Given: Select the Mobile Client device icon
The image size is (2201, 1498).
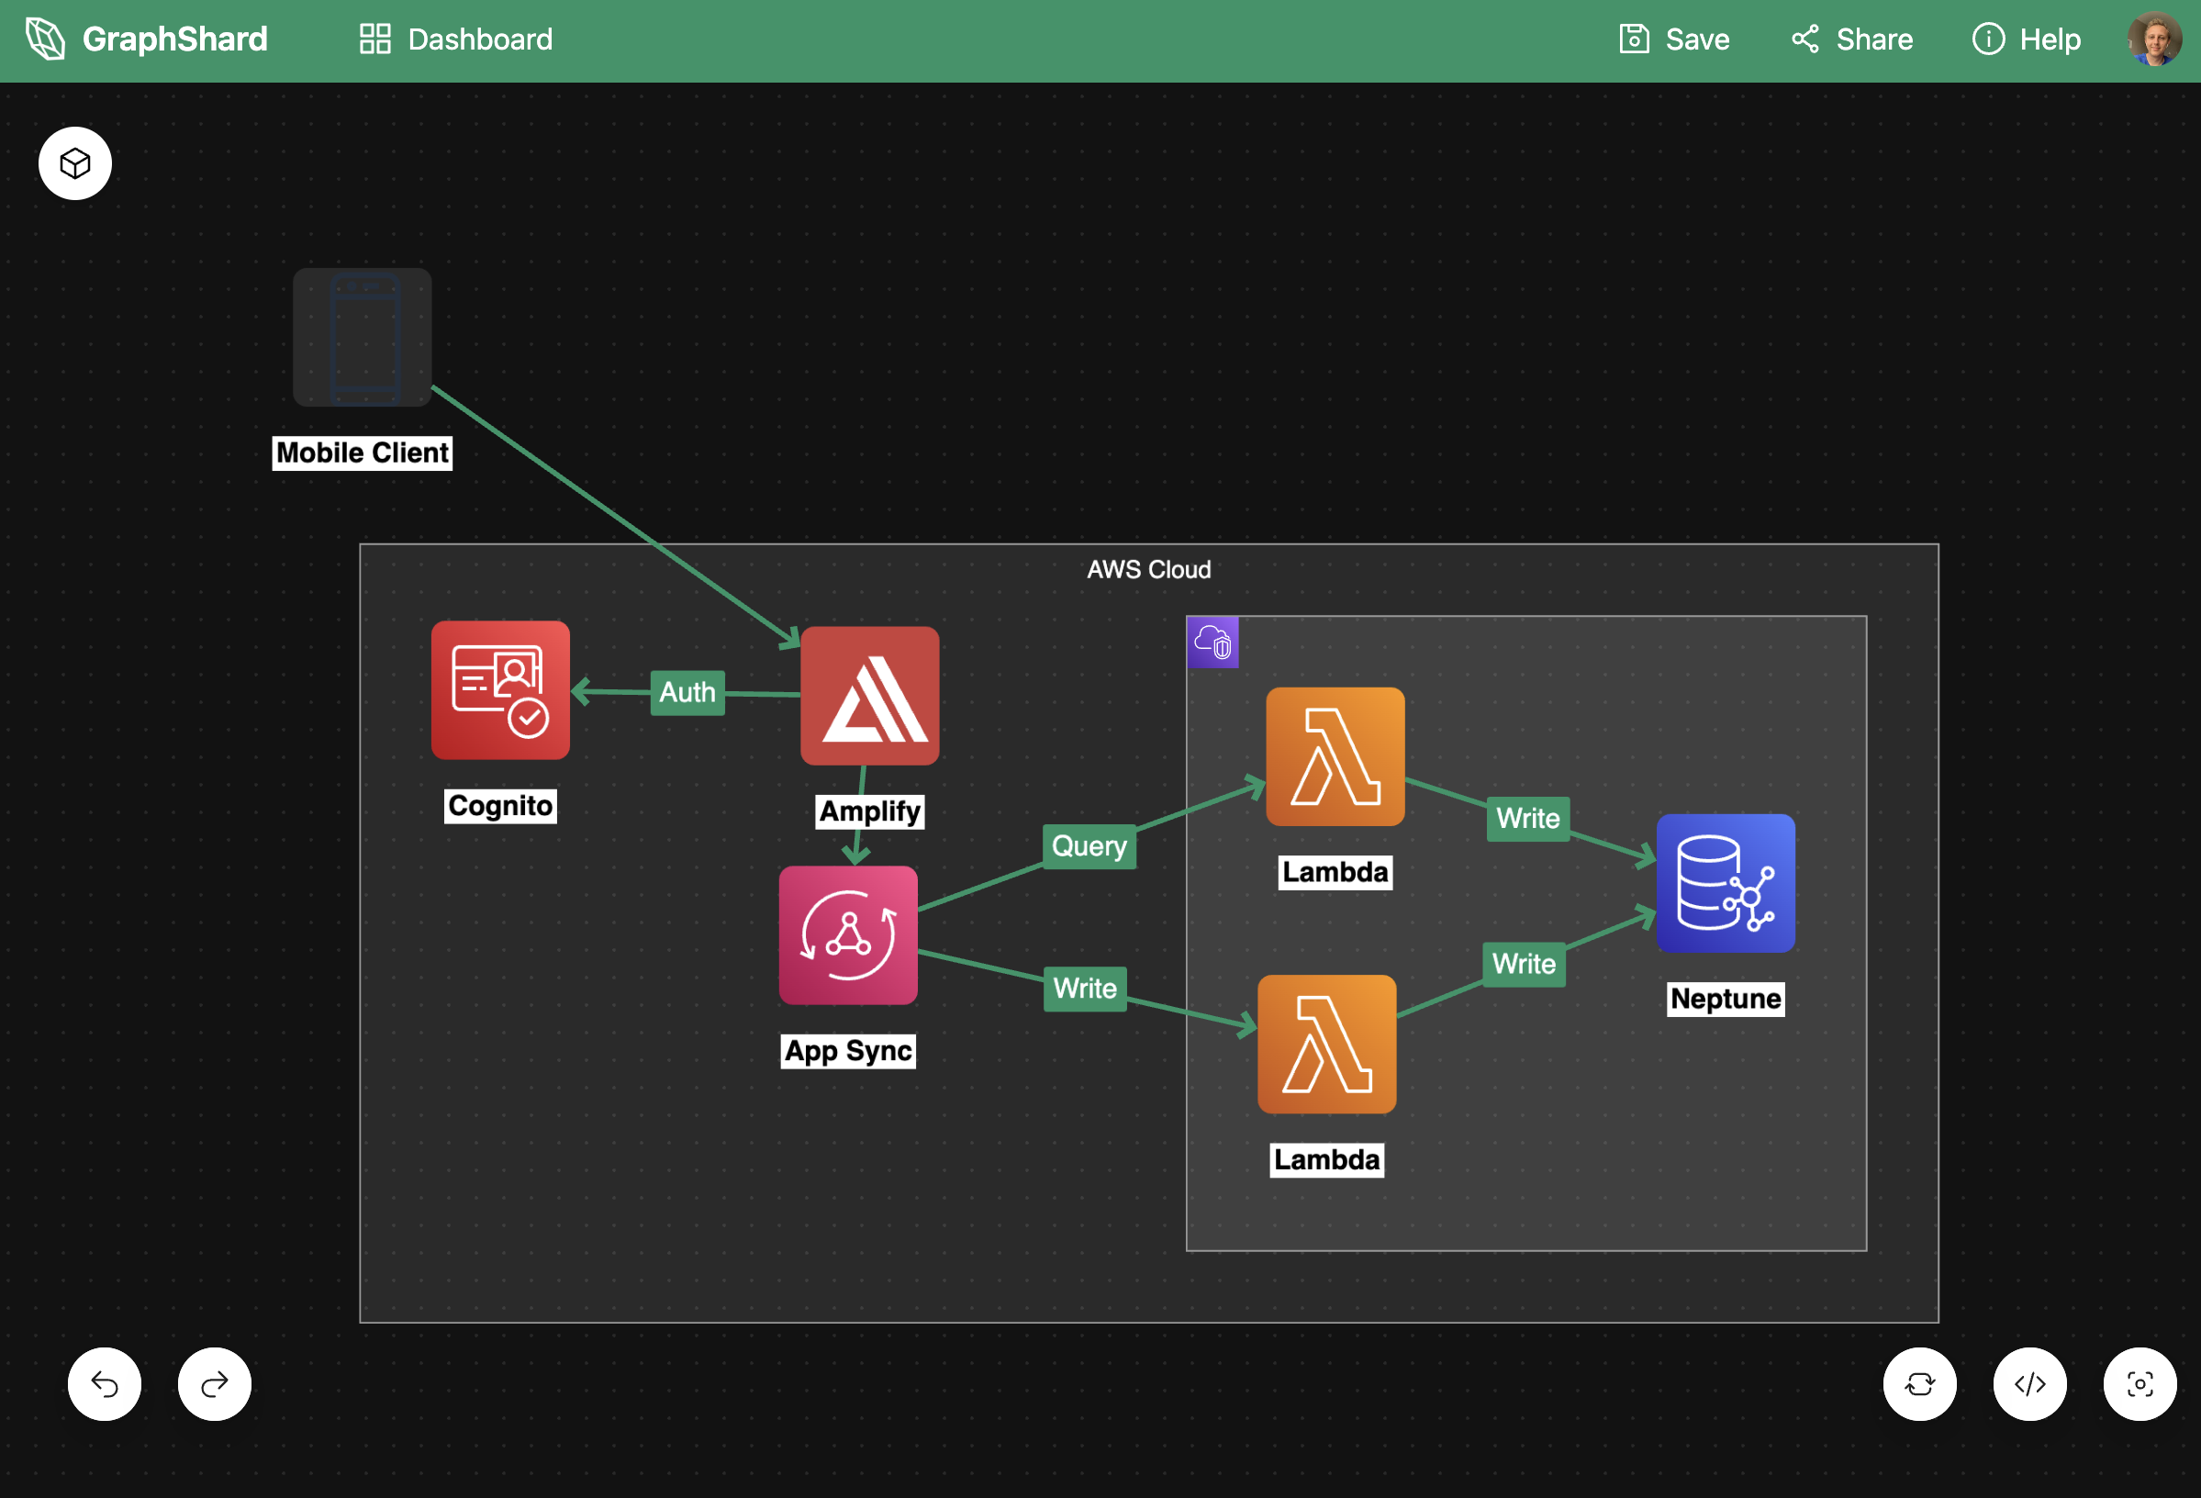Looking at the screenshot, I should (x=362, y=337).
